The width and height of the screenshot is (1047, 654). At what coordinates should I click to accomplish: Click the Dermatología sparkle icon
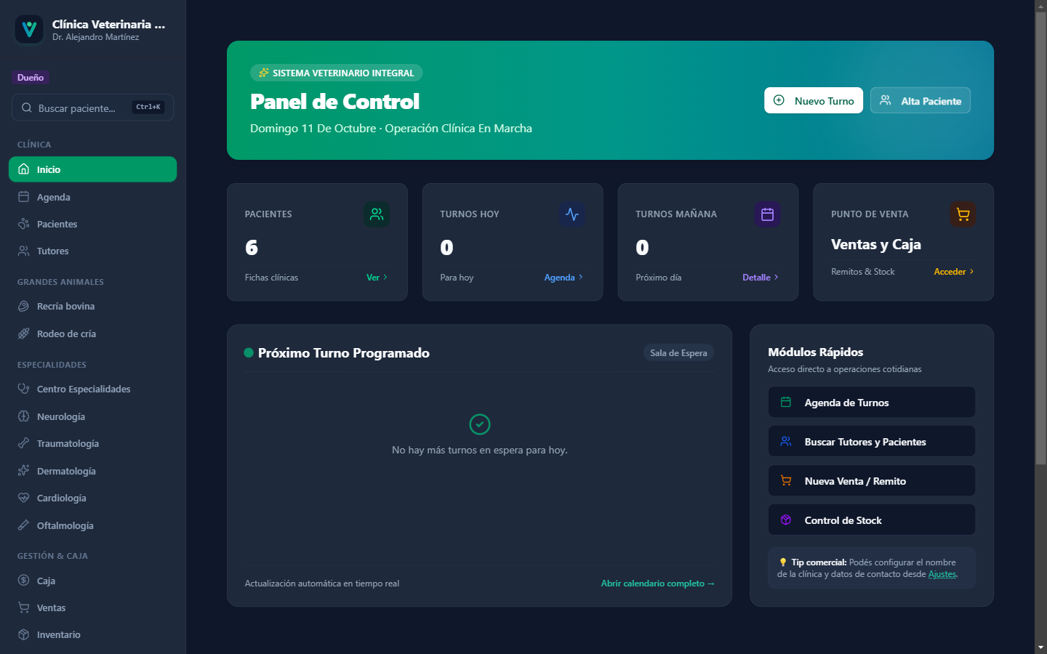23,471
